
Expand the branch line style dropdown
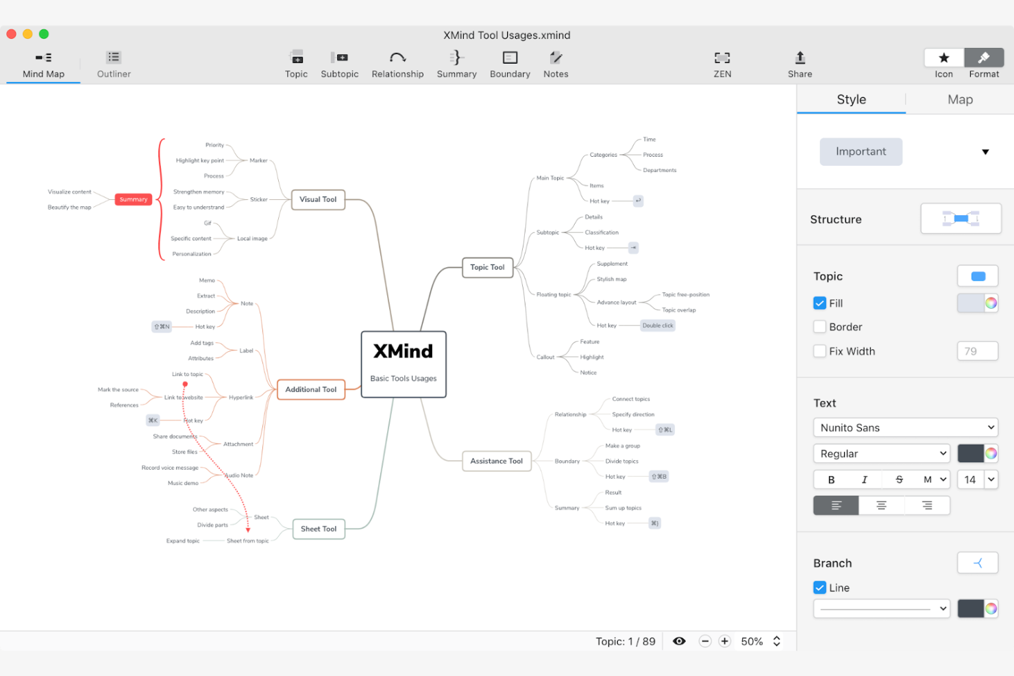tap(881, 608)
